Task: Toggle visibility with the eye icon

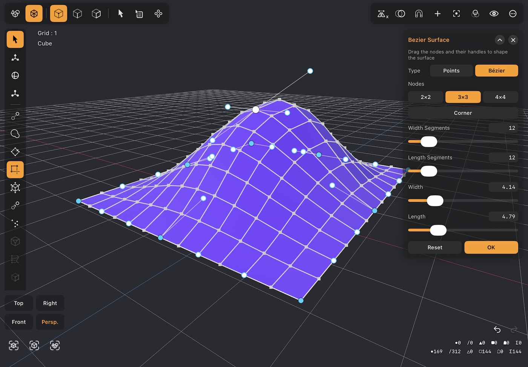Action: [x=494, y=14]
